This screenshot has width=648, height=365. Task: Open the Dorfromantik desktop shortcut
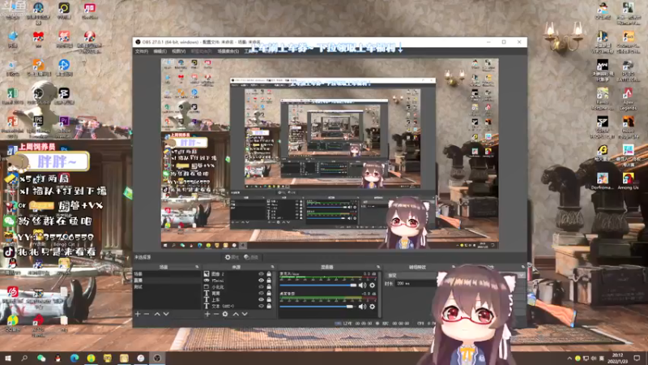click(603, 181)
